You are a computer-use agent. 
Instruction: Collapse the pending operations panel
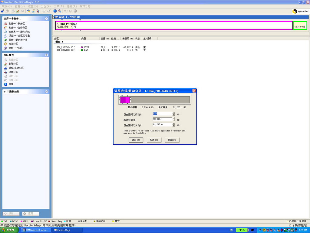click(x=47, y=92)
